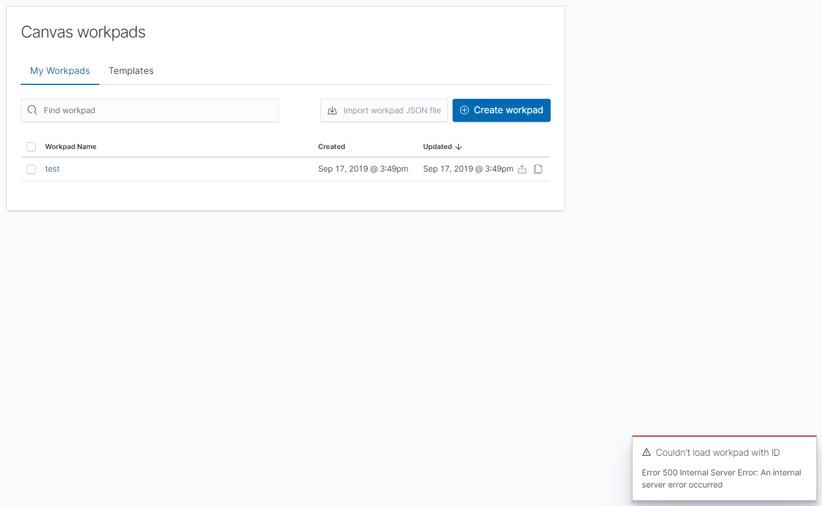Click the magnifier icon in Find workpad field
Screen dimensions: 822x506
pos(32,110)
